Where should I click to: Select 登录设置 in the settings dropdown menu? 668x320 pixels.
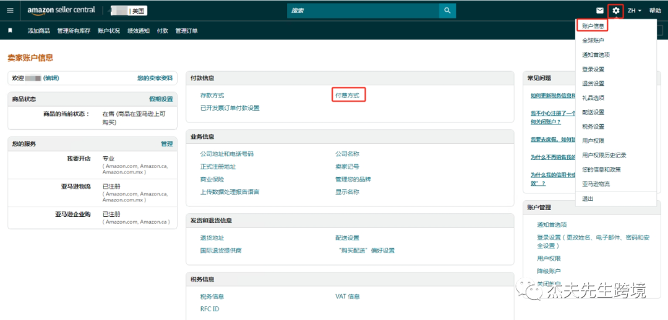click(x=593, y=69)
